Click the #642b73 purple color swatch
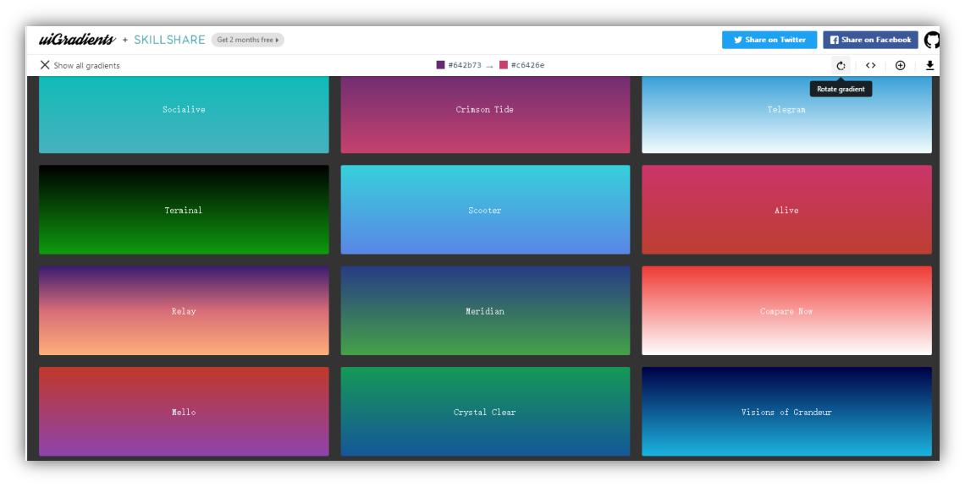Screen dimensions: 965x487 pyautogui.click(x=440, y=64)
